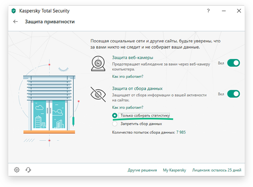Open settings via the gear icon

point(17,170)
